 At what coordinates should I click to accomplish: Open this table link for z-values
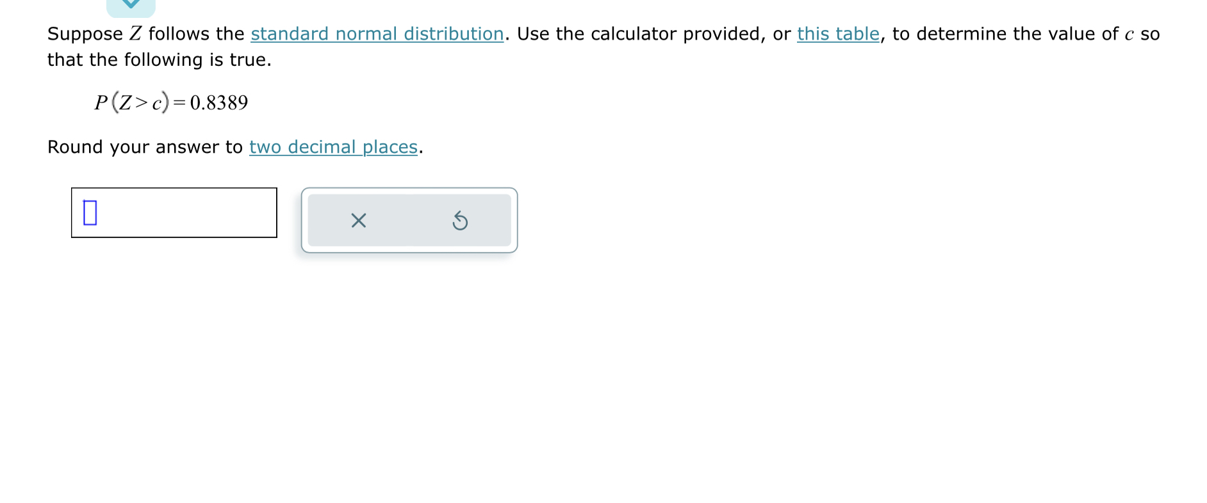pyautogui.click(x=837, y=33)
